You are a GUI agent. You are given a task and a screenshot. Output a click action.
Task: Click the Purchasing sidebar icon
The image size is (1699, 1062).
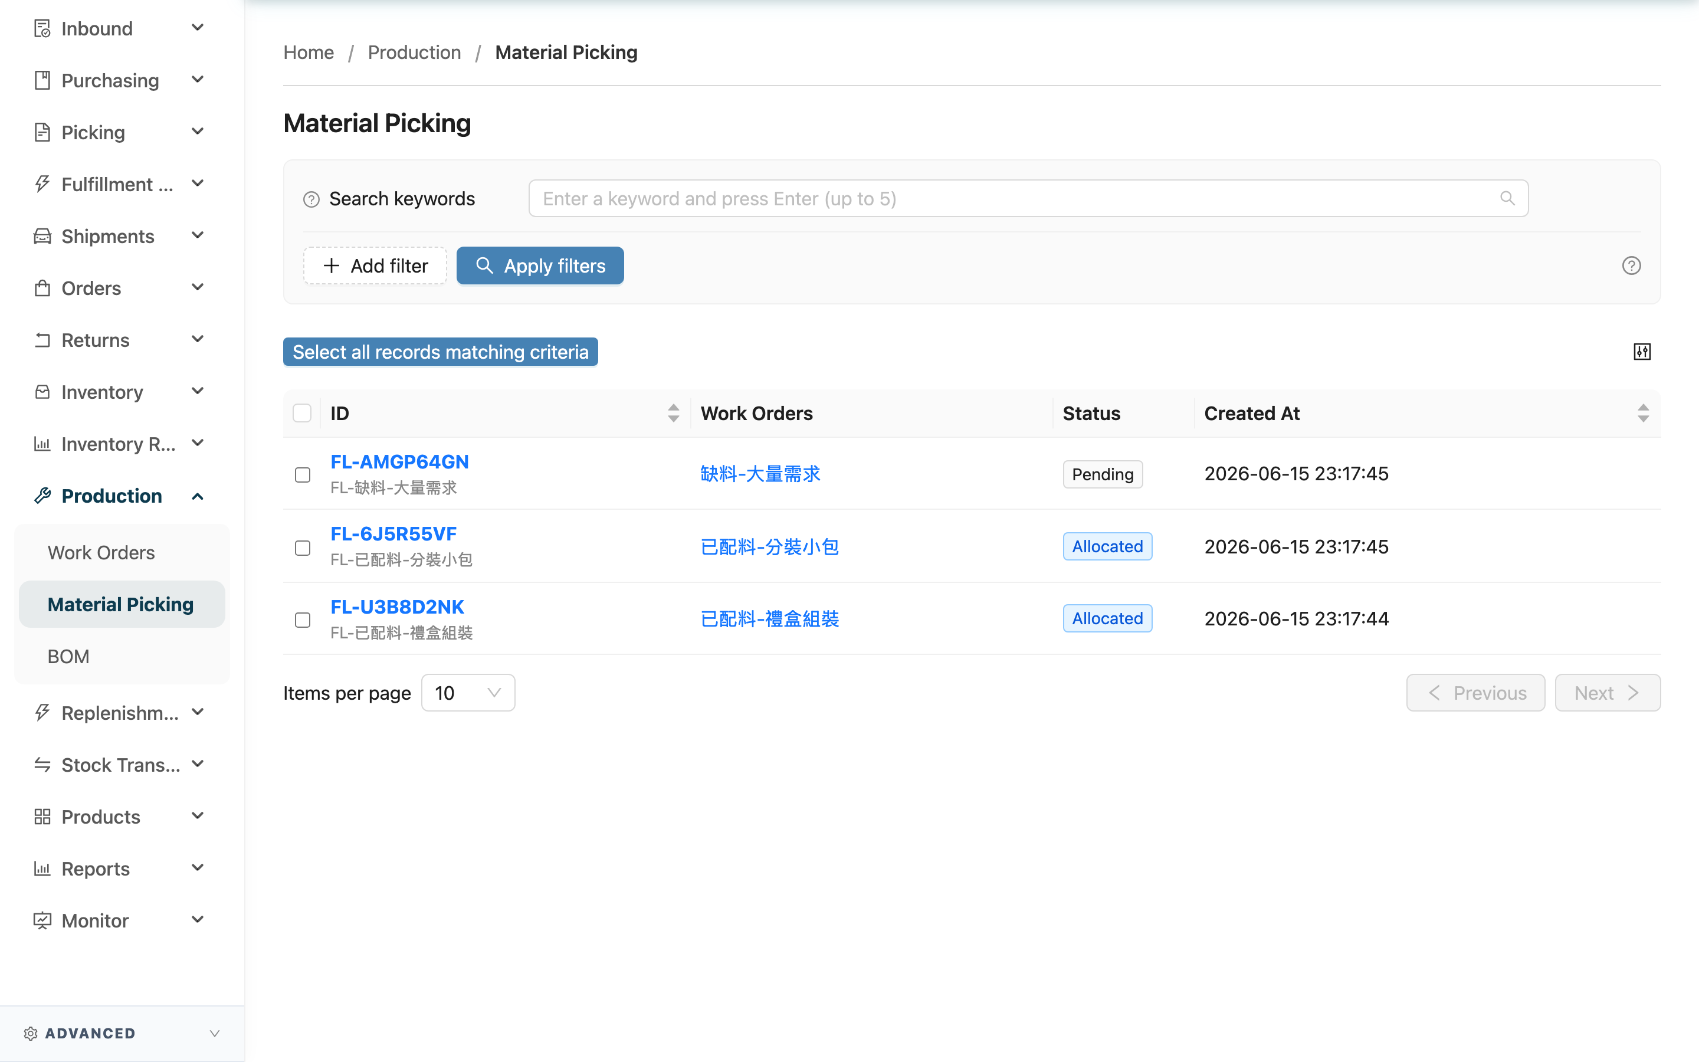[42, 81]
